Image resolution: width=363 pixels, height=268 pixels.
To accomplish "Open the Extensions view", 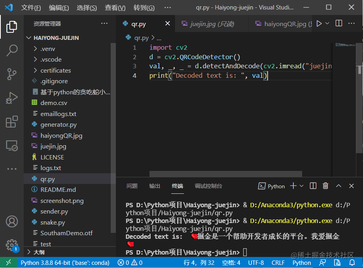I will [x=11, y=122].
